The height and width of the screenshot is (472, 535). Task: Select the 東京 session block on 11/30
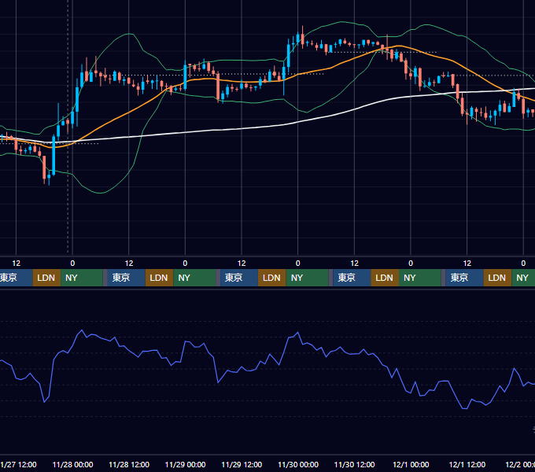pos(352,278)
